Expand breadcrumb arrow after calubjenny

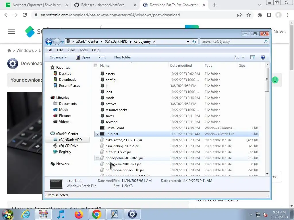(154, 42)
